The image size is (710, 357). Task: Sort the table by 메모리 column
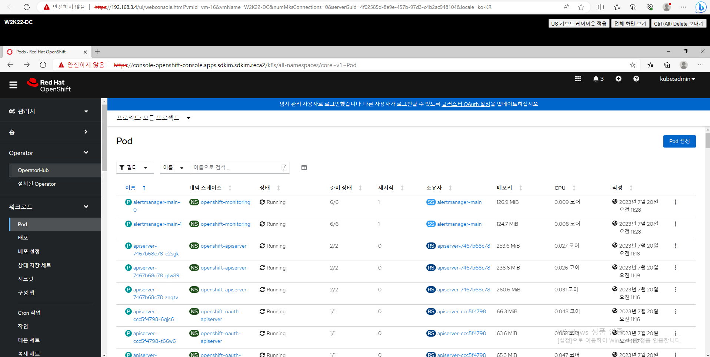509,188
